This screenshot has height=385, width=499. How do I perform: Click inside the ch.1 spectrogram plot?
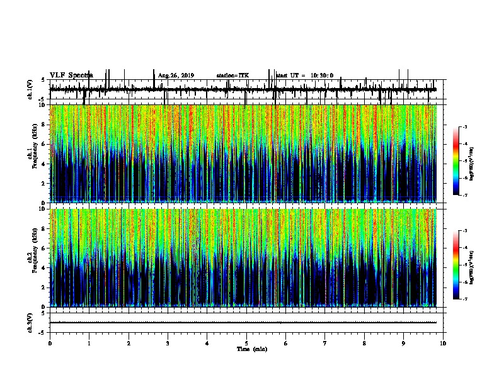coord(243,153)
